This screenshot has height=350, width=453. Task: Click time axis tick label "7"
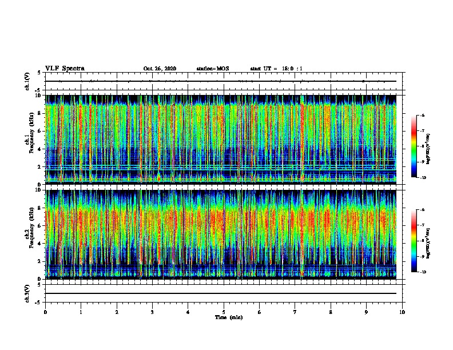pyautogui.click(x=295, y=312)
